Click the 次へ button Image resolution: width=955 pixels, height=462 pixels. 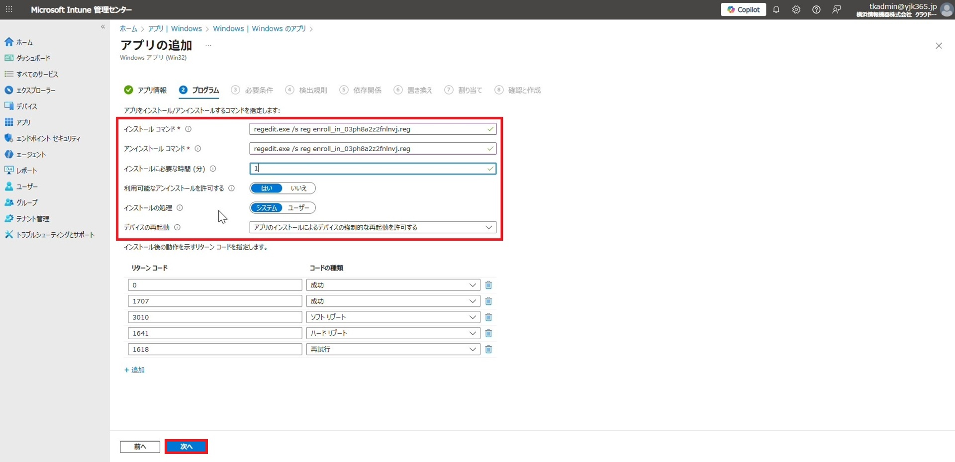(186, 447)
